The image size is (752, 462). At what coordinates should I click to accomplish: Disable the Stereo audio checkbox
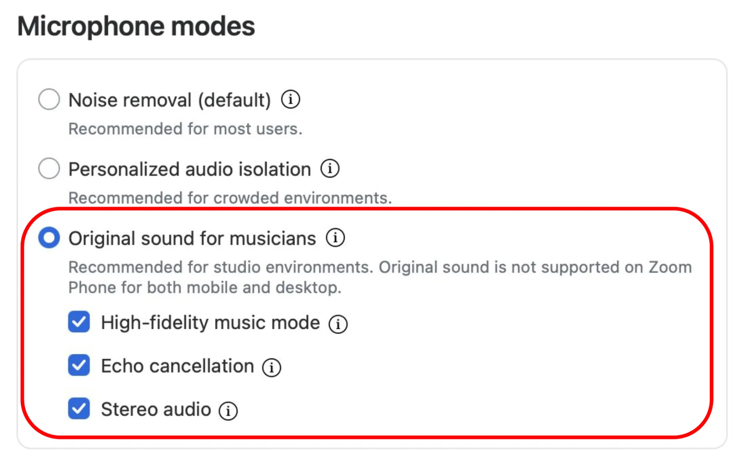[x=79, y=409]
